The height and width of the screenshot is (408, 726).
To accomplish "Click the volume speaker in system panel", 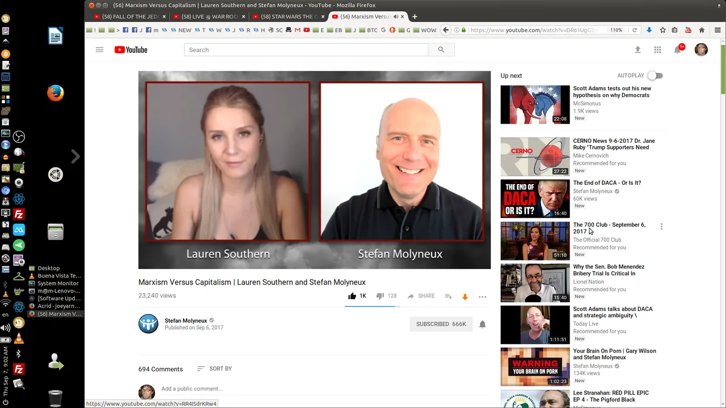I will coord(5,328).
